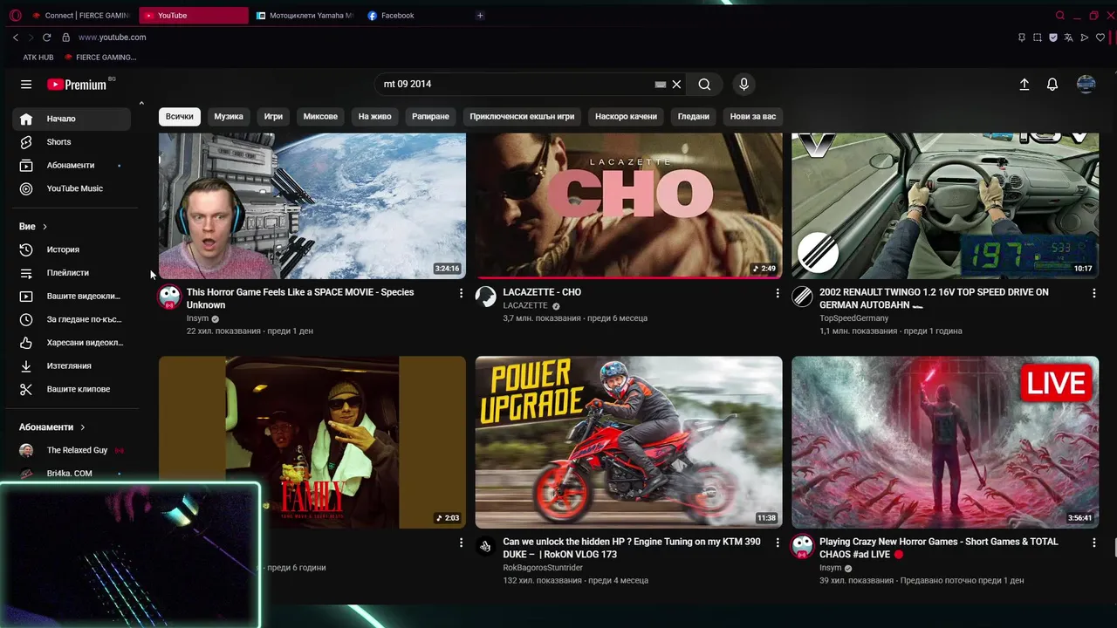This screenshot has width=1117, height=628.
Task: Open options for Species Unknown video
Action: click(x=461, y=293)
